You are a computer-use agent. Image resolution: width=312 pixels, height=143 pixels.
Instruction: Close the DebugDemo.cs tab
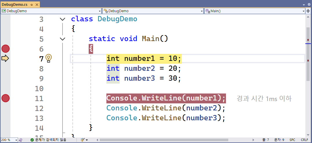click(x=37, y=5)
